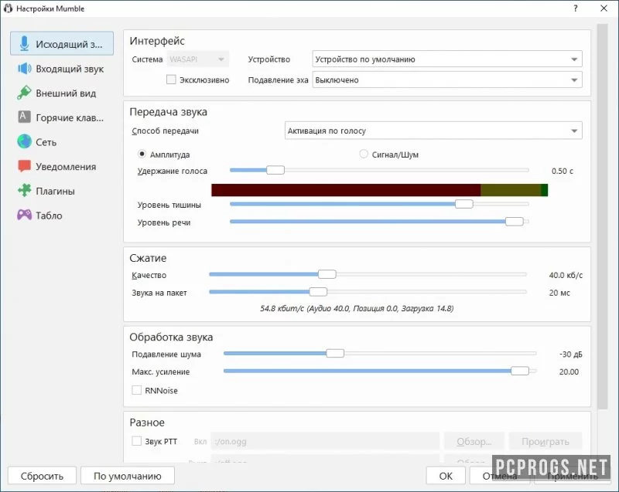The height and width of the screenshot is (492, 619).
Task: Toggle the RNNoise checkbox
Action: pos(137,390)
